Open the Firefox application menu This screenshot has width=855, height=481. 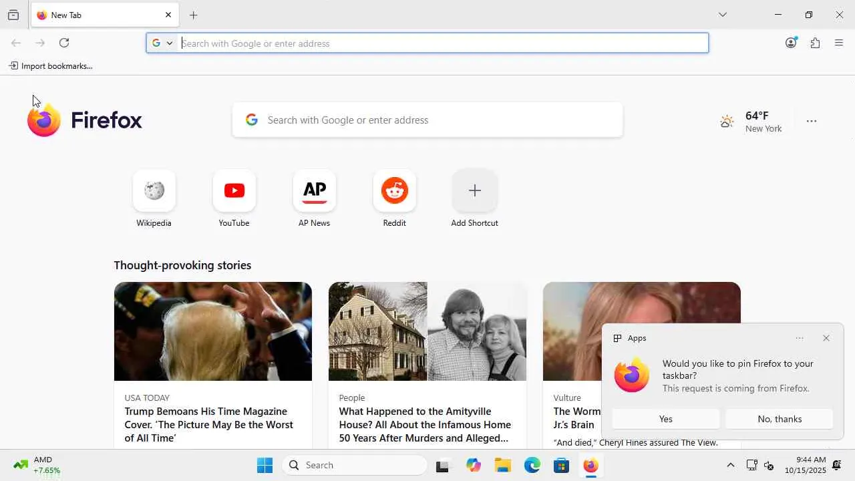pyautogui.click(x=839, y=43)
